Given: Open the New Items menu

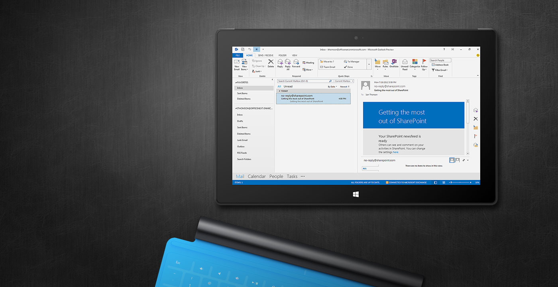Looking at the screenshot, I should point(244,65).
